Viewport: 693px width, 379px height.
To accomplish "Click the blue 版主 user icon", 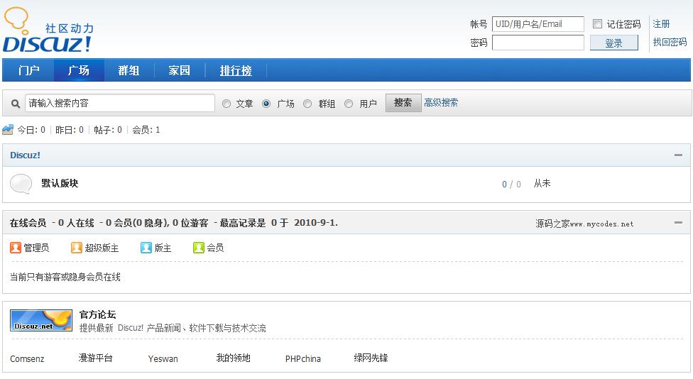I will pos(146,248).
